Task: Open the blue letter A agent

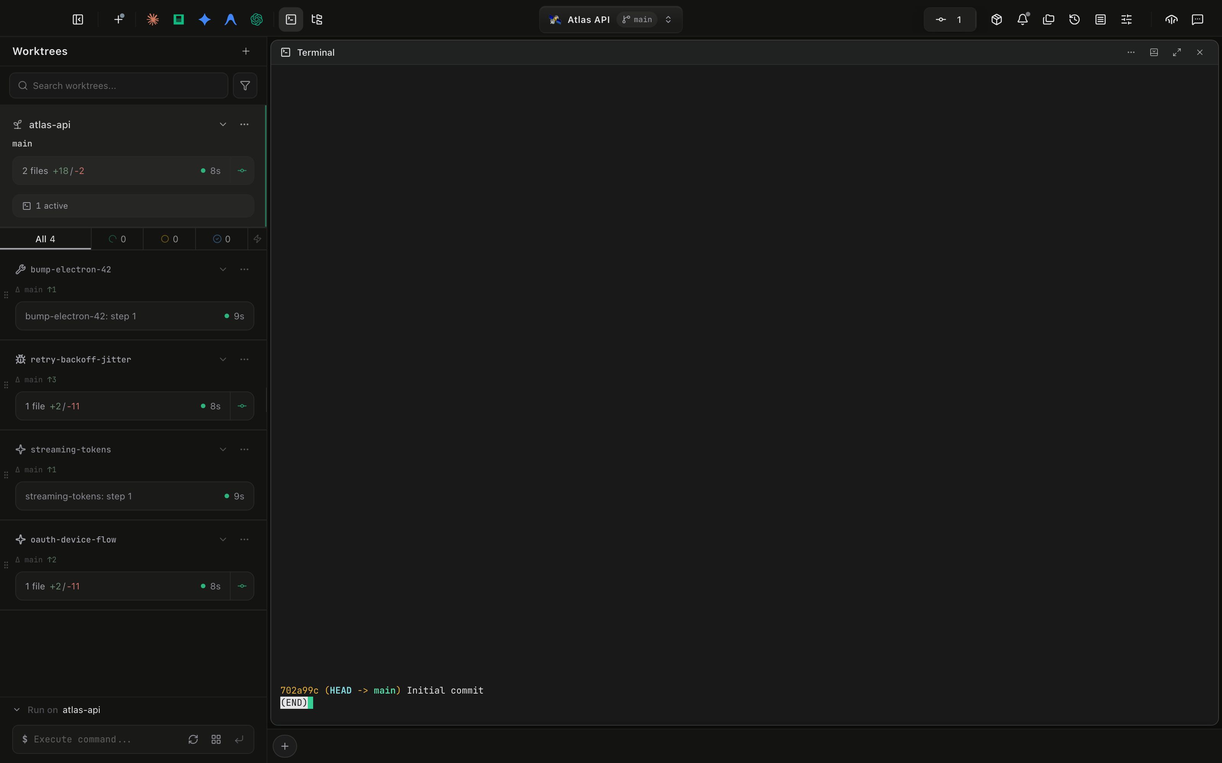Action: (x=230, y=20)
